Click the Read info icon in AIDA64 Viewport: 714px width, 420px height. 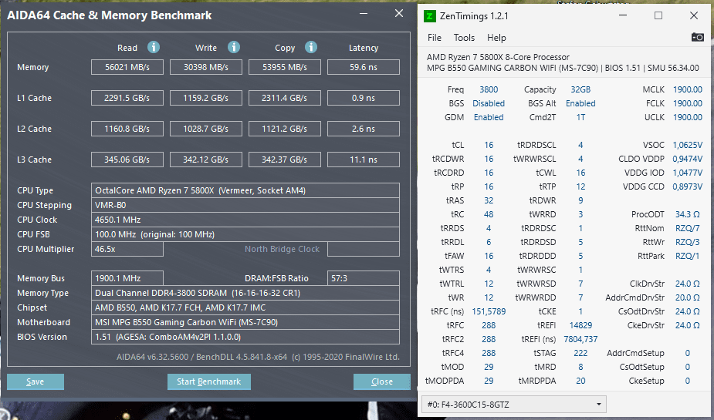154,47
